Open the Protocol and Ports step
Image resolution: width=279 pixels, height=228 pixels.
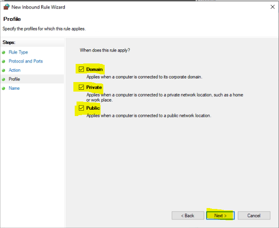pyautogui.click(x=26, y=61)
